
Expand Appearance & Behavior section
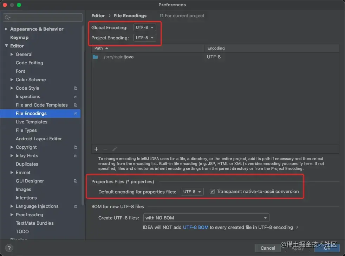pos(6,29)
